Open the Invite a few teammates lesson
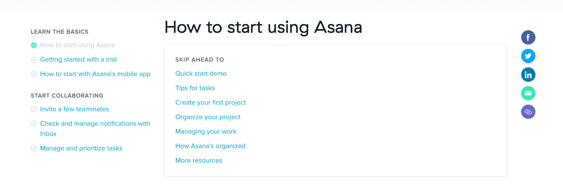Screen dimensions: 563x187 (x=75, y=109)
